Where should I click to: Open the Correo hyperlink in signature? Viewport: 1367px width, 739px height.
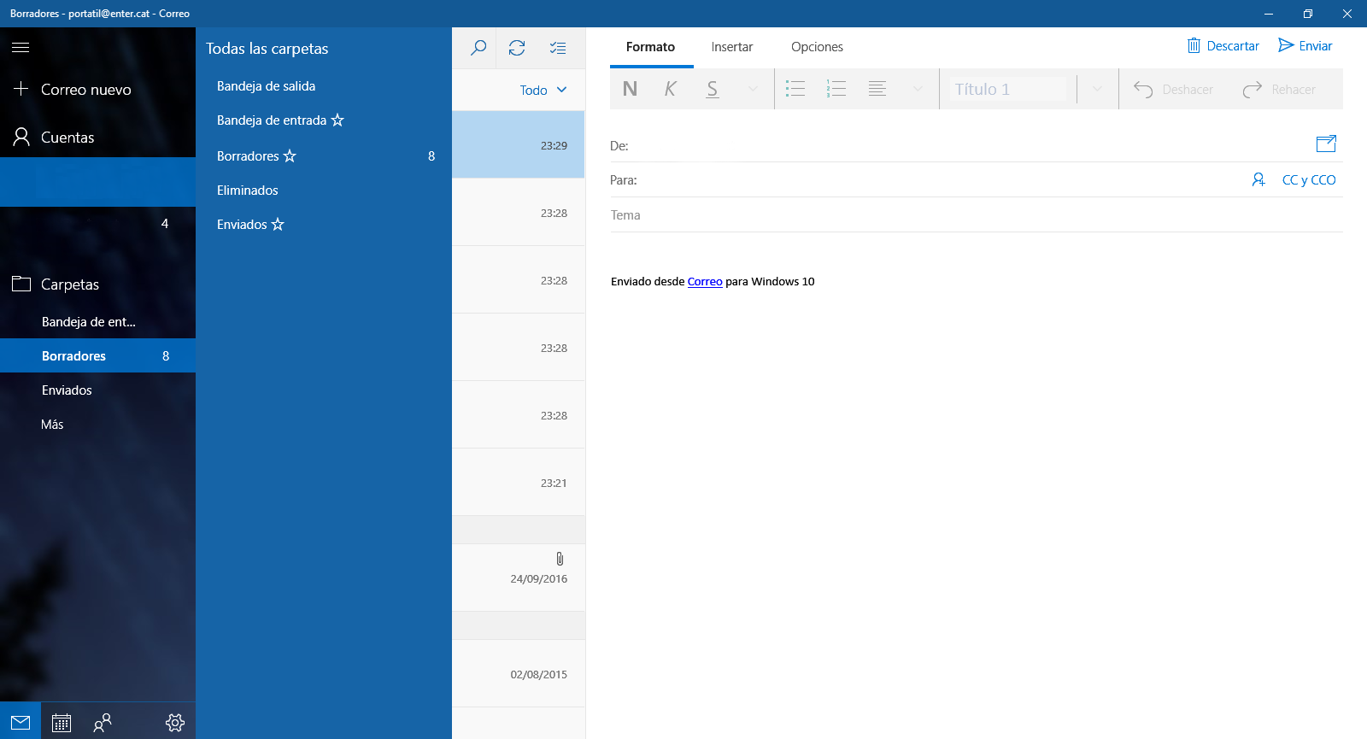coord(705,282)
